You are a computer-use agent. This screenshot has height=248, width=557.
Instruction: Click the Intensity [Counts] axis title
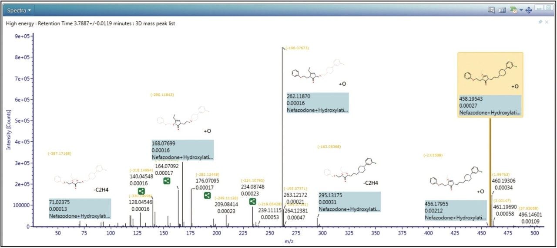[x=8, y=130]
